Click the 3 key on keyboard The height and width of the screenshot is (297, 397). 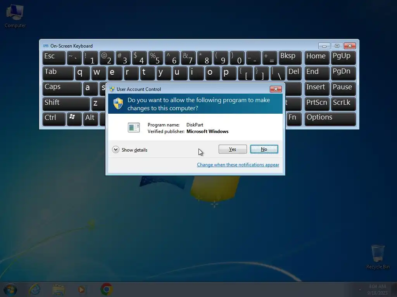(123, 58)
